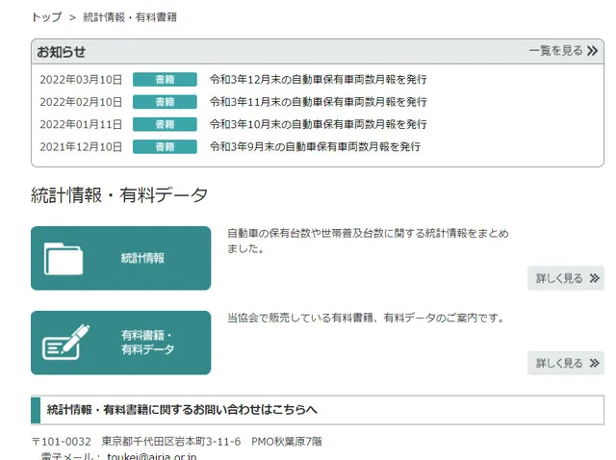This screenshot has width=616, height=460.
Task: Open news item 令和3年9月末の自動車保有車両数月報を発行
Action: coord(315,146)
